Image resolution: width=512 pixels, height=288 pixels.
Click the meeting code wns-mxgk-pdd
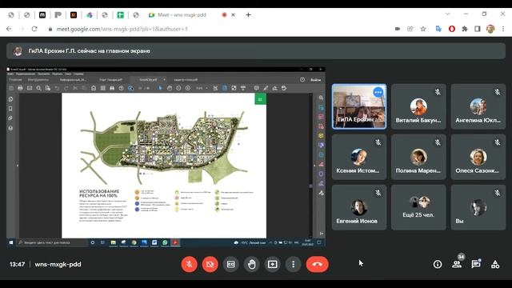[58, 264]
